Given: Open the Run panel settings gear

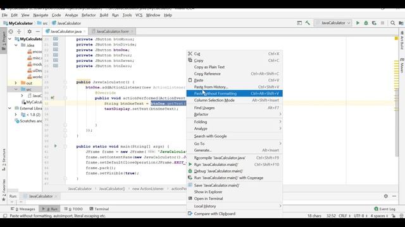Looking at the screenshot, I should tap(385, 196).
